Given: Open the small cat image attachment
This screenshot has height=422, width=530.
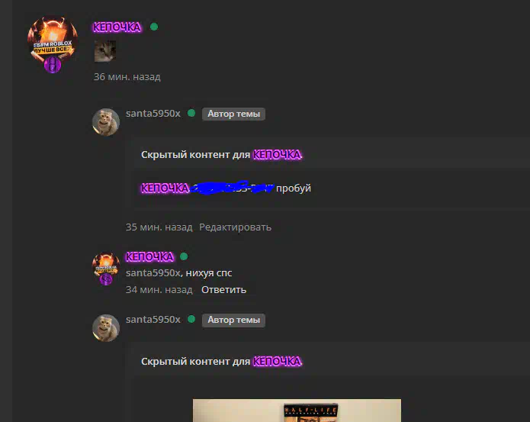Looking at the screenshot, I should point(105,51).
